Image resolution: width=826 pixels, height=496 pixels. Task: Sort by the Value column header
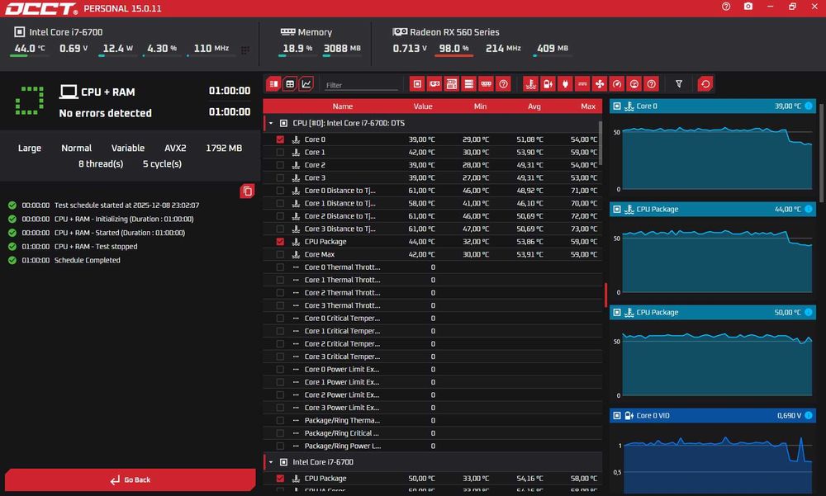(423, 106)
